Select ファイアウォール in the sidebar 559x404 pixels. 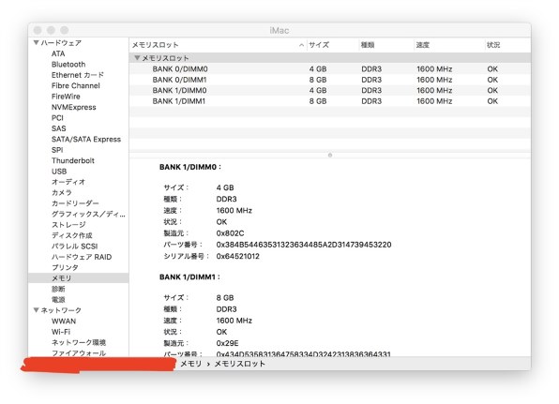[x=79, y=353]
